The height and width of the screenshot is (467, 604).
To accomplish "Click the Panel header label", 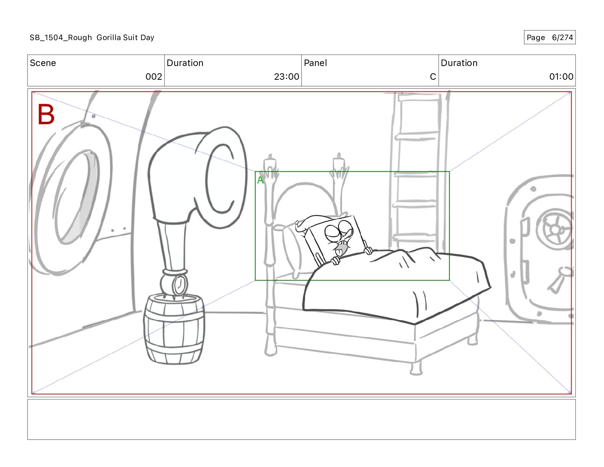I will (315, 63).
